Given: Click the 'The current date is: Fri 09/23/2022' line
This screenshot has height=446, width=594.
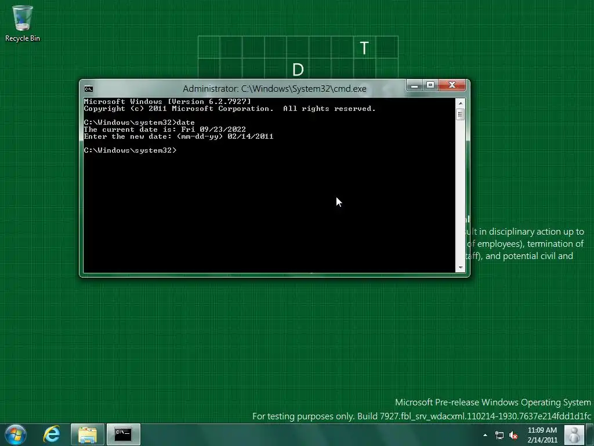Looking at the screenshot, I should click(x=165, y=130).
